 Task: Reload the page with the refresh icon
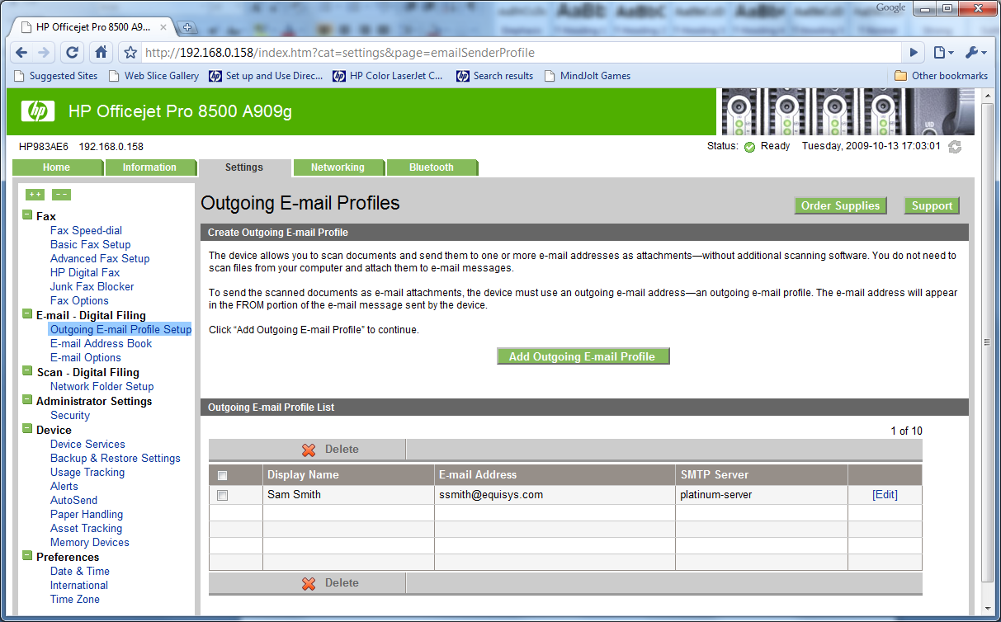tap(73, 52)
